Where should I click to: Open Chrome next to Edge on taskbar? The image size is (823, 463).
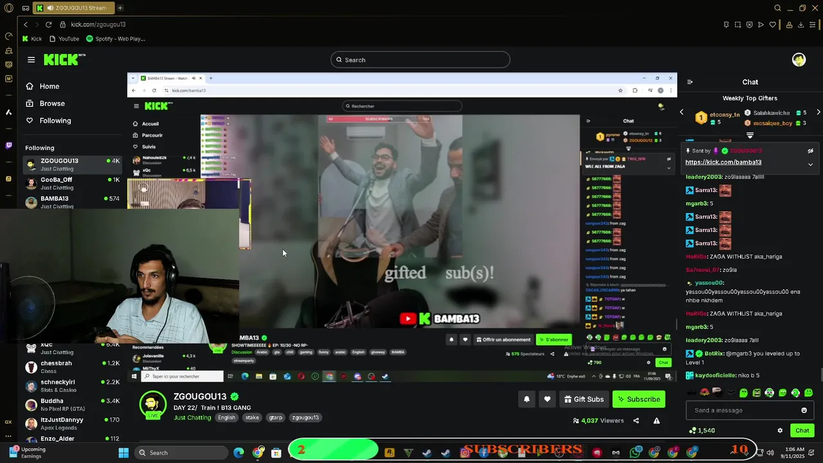[x=258, y=453]
